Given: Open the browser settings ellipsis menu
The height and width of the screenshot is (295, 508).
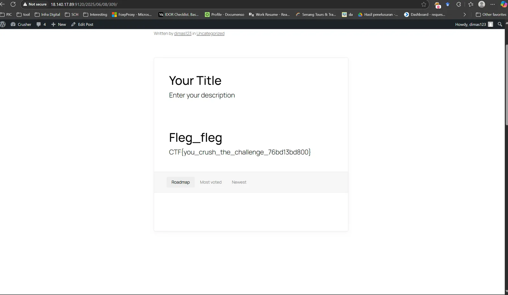Looking at the screenshot, I should point(492,4).
